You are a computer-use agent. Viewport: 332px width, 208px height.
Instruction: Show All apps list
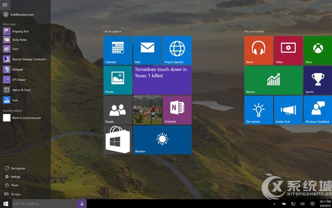(x=13, y=194)
